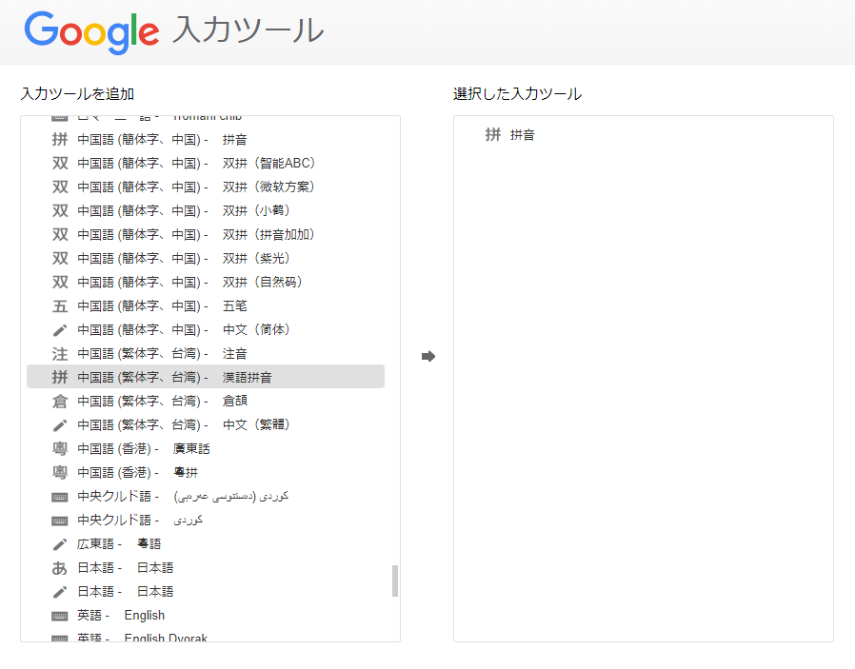
Task: Click the 拼 icon for 漢語拼音
Action: (x=60, y=377)
